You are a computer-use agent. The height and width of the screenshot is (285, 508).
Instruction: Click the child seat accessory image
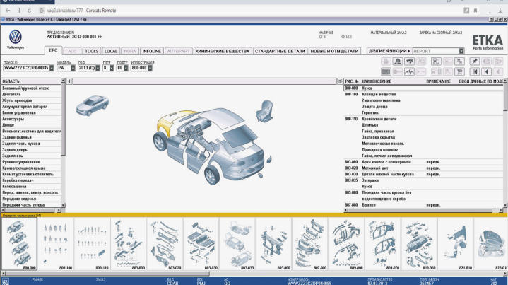(265, 111)
